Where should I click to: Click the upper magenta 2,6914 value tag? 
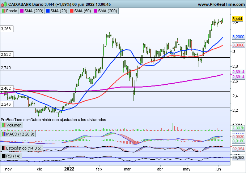coord(238,72)
